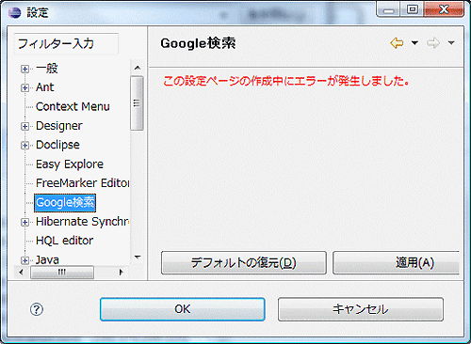Click the tree vertical scrollbar down arrow

point(137,258)
